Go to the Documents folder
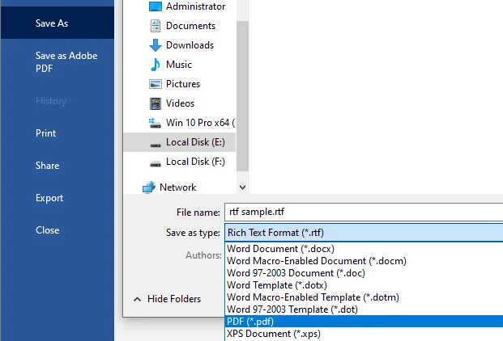 [x=190, y=26]
